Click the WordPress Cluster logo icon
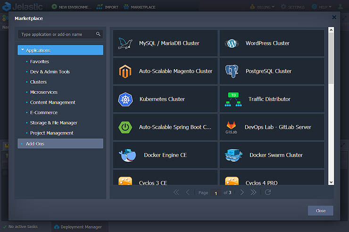Image resolution: width=349 pixels, height=232 pixels. coord(231,43)
